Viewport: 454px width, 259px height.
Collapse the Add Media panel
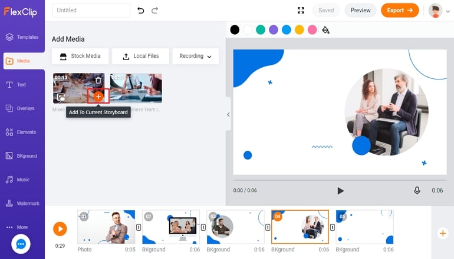pyautogui.click(x=228, y=114)
